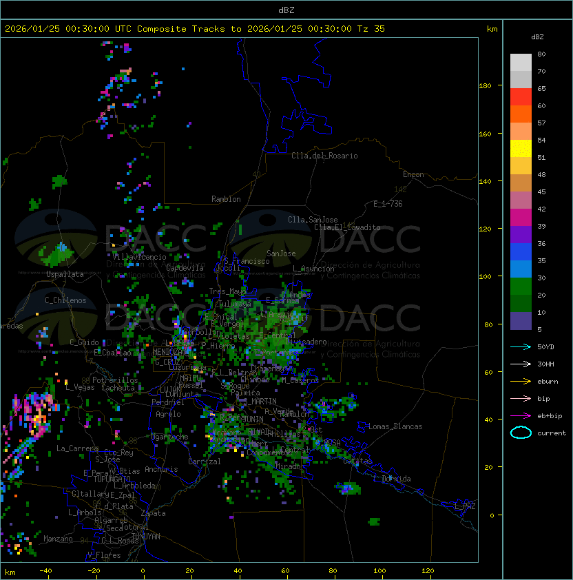The image size is (573, 580).
Task: Pick the bright yellow swatch between 54 and 51
Action: click(x=521, y=149)
